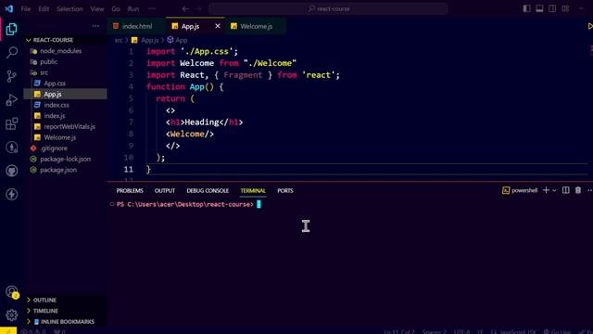Viewport: 593px width, 334px height.
Task: Open the Customize Layout icon
Action: tap(565, 8)
